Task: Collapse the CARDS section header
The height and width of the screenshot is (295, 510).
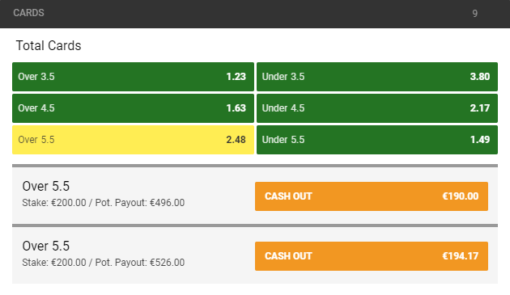Action: tap(255, 14)
